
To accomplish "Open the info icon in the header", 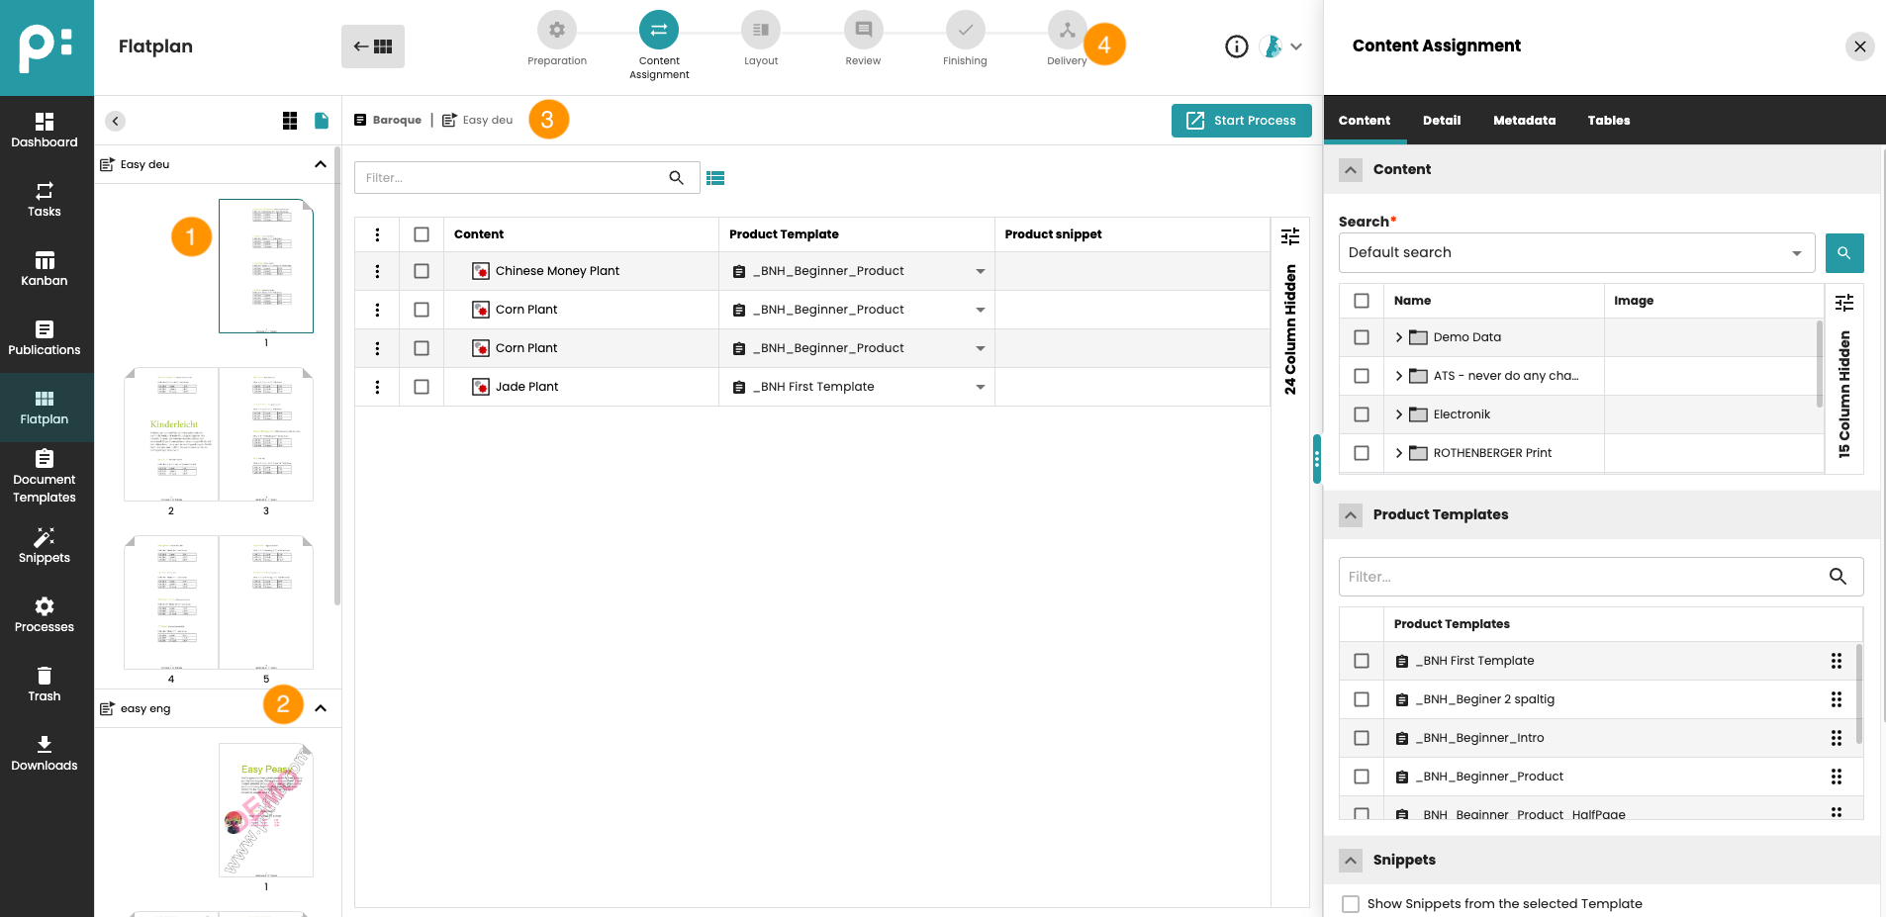I will click(1236, 46).
